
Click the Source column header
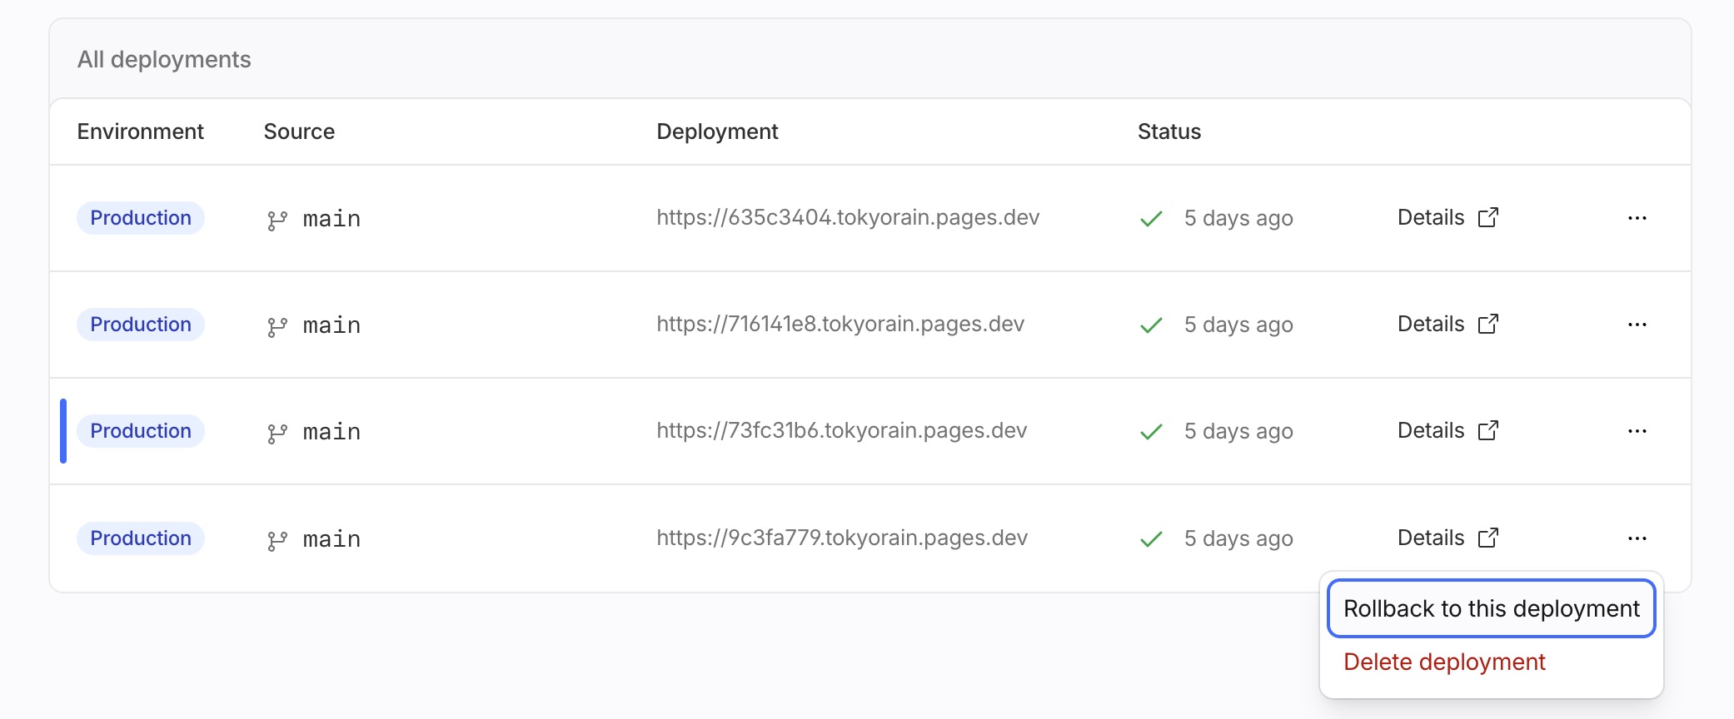point(299,131)
